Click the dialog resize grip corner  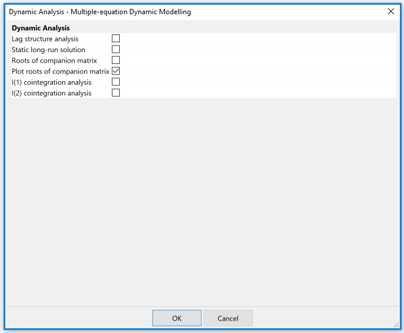pos(396,325)
